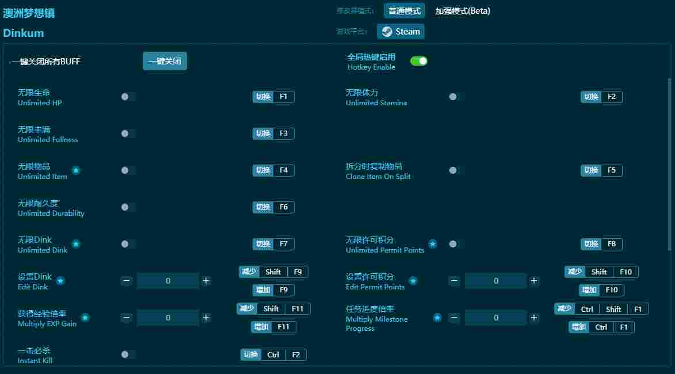Image resolution: width=675 pixels, height=374 pixels.
Task: Select Steam platform button
Action: point(401,32)
